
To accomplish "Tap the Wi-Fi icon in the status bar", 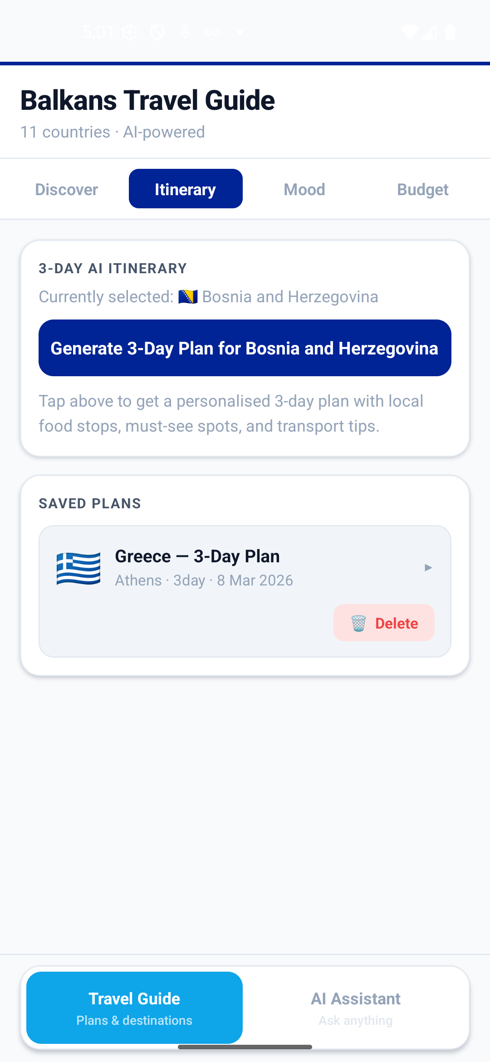I will [x=411, y=32].
